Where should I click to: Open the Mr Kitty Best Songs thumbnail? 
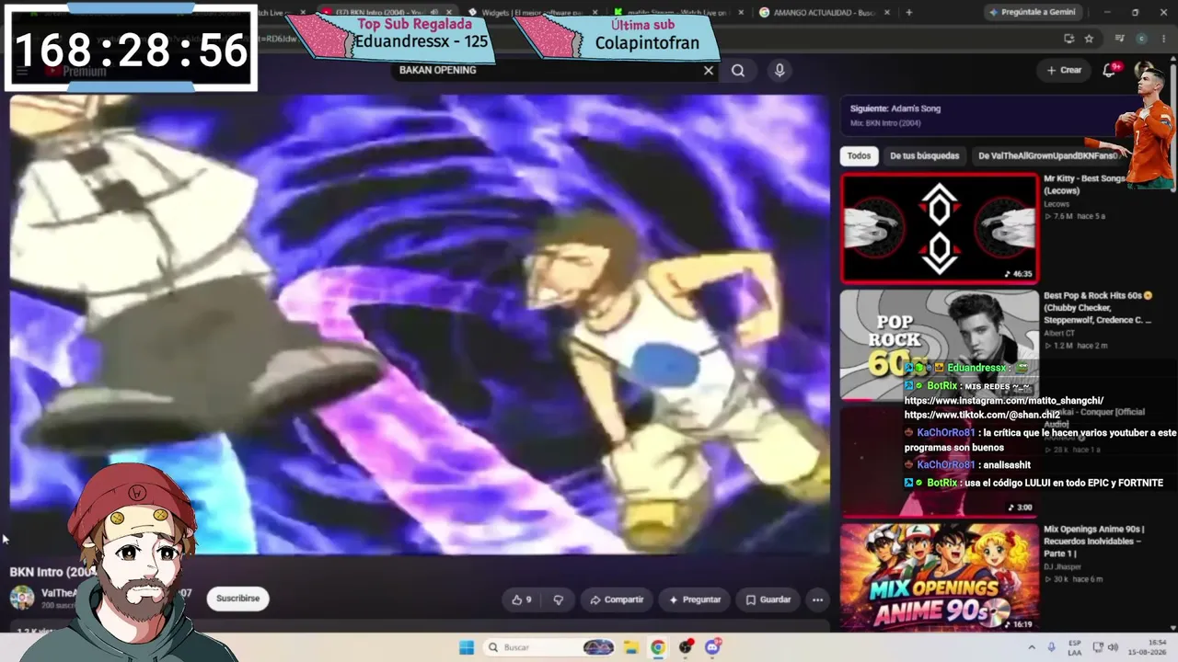(939, 228)
